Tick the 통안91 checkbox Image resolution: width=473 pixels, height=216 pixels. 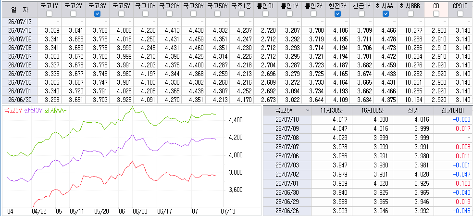coord(265,13)
